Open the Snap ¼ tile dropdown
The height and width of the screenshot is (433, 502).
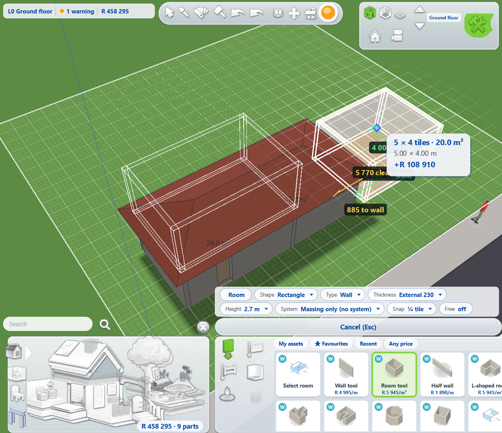click(412, 309)
